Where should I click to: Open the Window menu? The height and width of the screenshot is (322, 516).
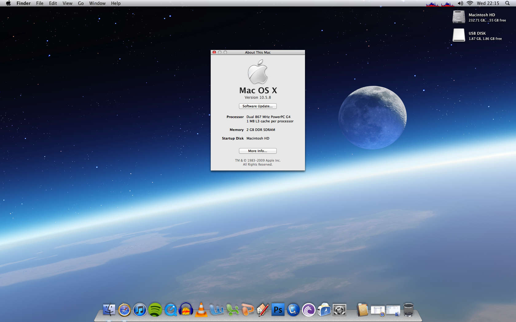(x=97, y=3)
